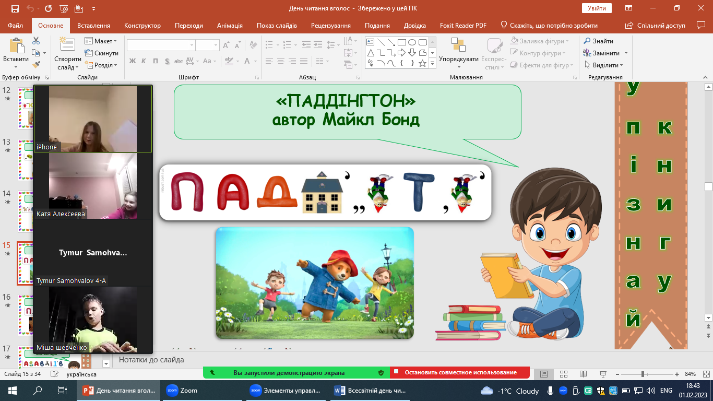The height and width of the screenshot is (401, 713).
Task: Click the Copy icon in clipboard group
Action: click(35, 53)
